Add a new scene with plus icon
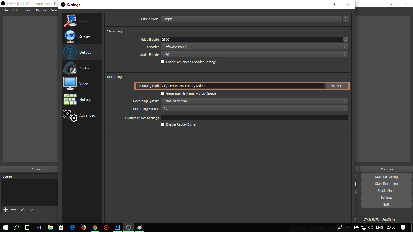The height and width of the screenshot is (232, 413). click(5, 210)
